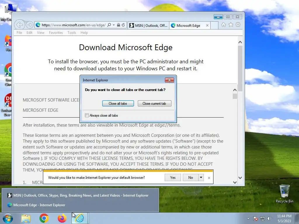Image resolution: width=299 pixels, height=224 pixels.
Task: Open the volume speaker icon
Action: [270, 218]
